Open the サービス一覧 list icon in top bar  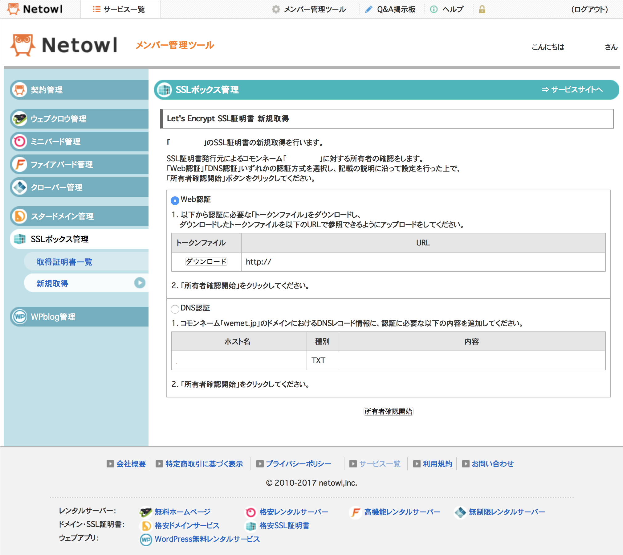(x=96, y=9)
